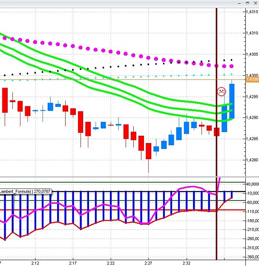The width and height of the screenshot is (259, 266).
Task: Click the -260,00 indicator scale value
Action: click(x=253, y=239)
